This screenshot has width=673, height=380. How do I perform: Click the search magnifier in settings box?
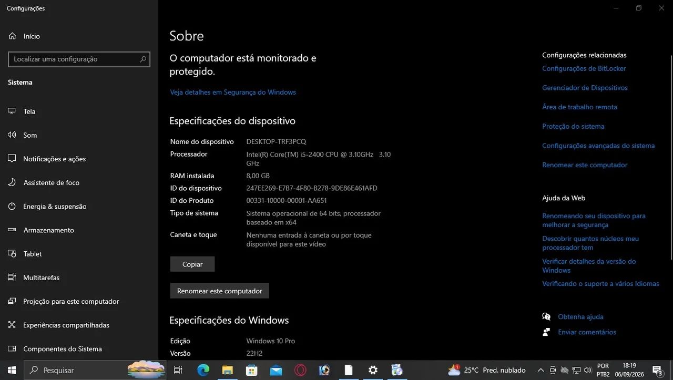click(142, 59)
